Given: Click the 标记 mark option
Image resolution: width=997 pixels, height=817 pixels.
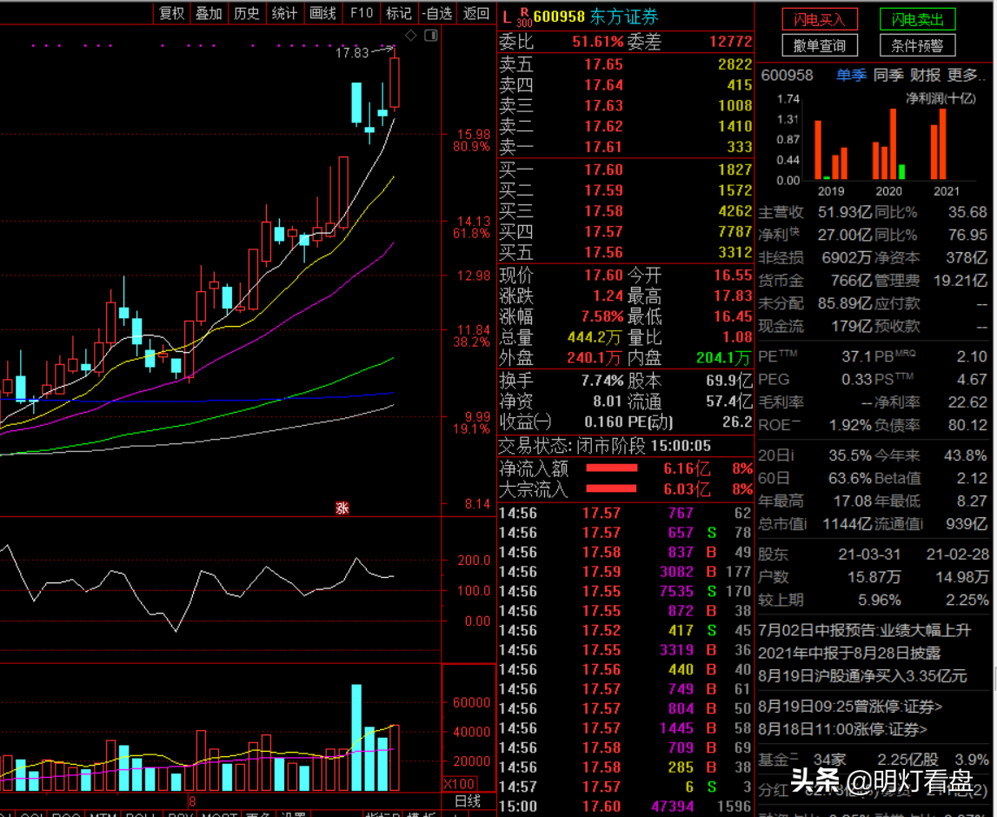Looking at the screenshot, I should tap(399, 13).
